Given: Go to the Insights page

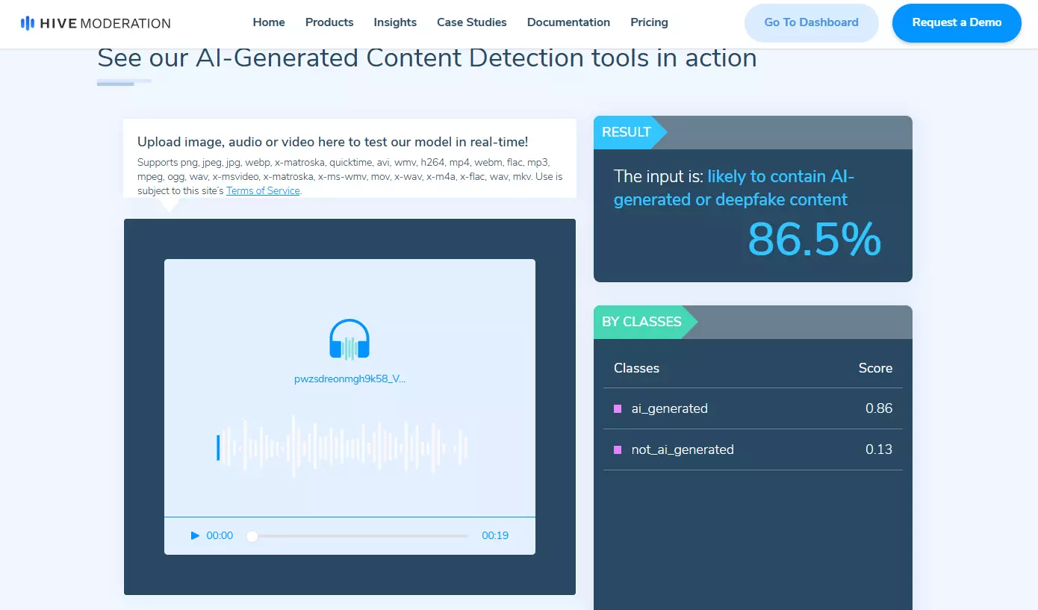Looking at the screenshot, I should tap(395, 22).
